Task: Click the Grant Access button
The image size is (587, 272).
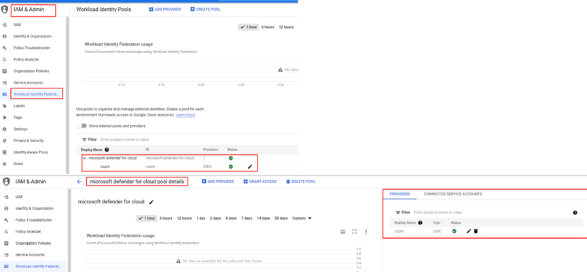Action: pos(260,182)
